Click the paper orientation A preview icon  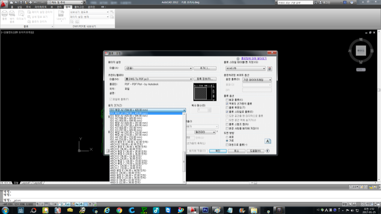pyautogui.click(x=268, y=141)
